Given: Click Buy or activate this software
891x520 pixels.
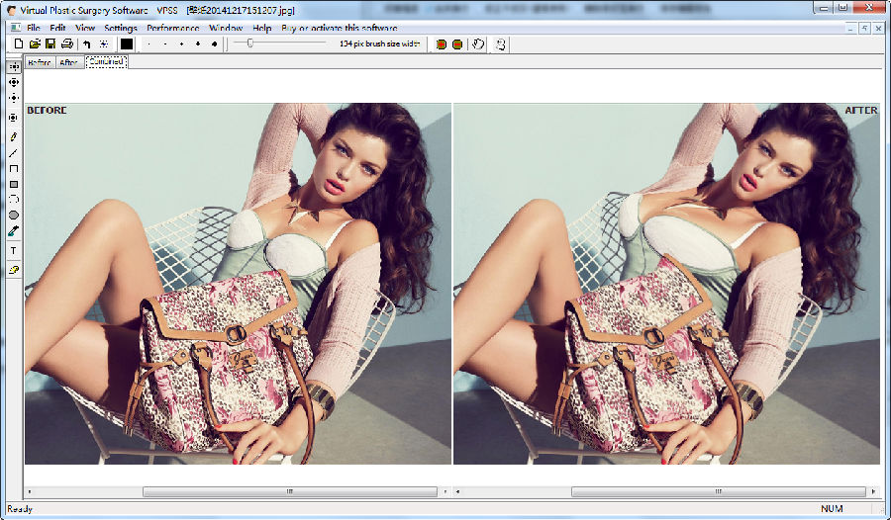Looking at the screenshot, I should (x=340, y=28).
